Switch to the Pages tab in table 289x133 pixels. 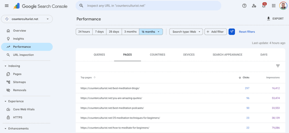click(128, 55)
